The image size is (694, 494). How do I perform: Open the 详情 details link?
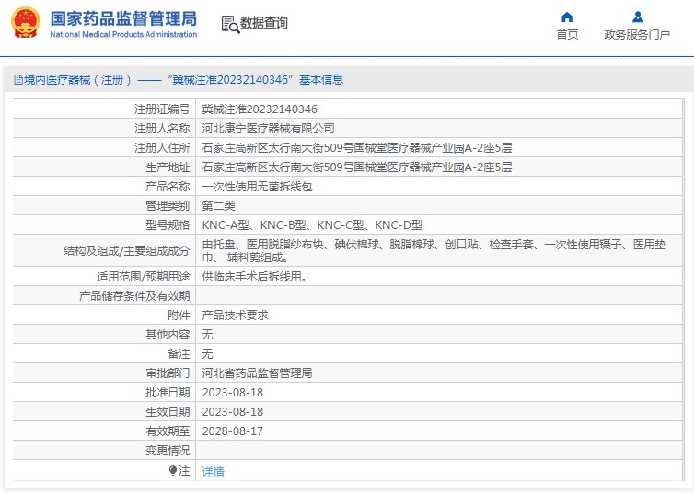213,471
